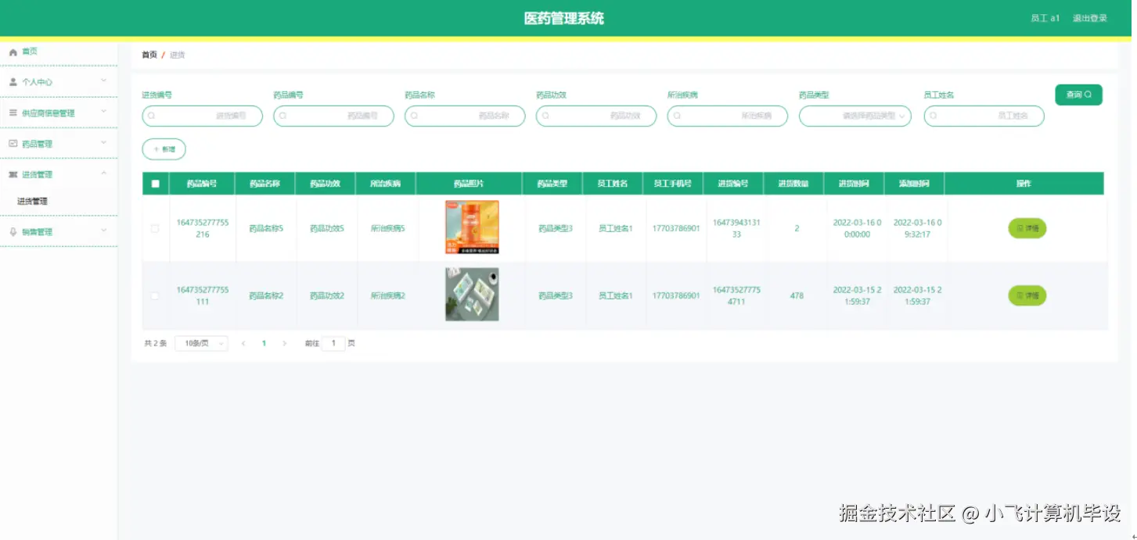The height and width of the screenshot is (540, 1137).
Task: Open 详情 for the 药品名称2 row
Action: click(1027, 295)
